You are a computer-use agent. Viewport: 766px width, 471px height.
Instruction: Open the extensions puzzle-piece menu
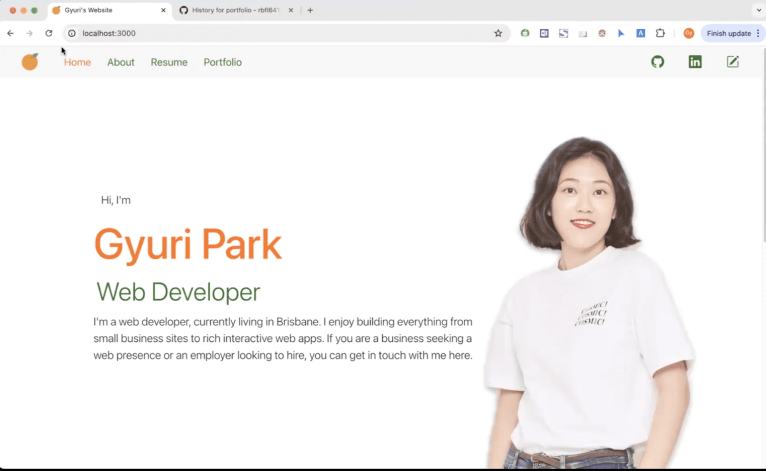(x=661, y=33)
